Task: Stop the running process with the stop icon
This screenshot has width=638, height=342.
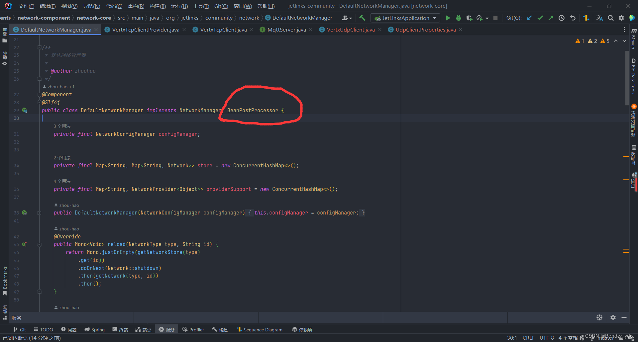Action: pyautogui.click(x=495, y=18)
